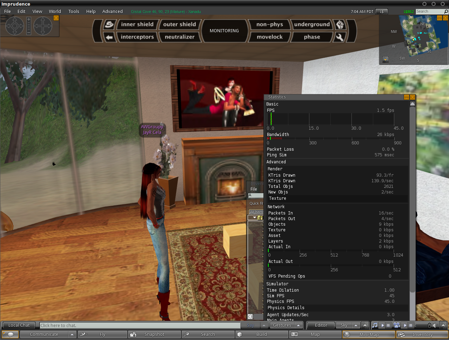Viewport: 449px width, 340px height.
Task: Collapse the Simulator statistics section
Action: pyautogui.click(x=277, y=284)
